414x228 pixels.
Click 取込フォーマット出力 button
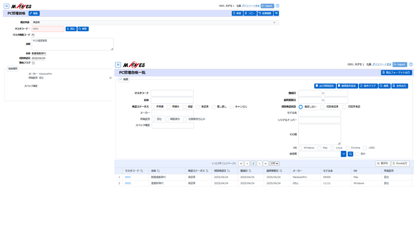click(396, 72)
